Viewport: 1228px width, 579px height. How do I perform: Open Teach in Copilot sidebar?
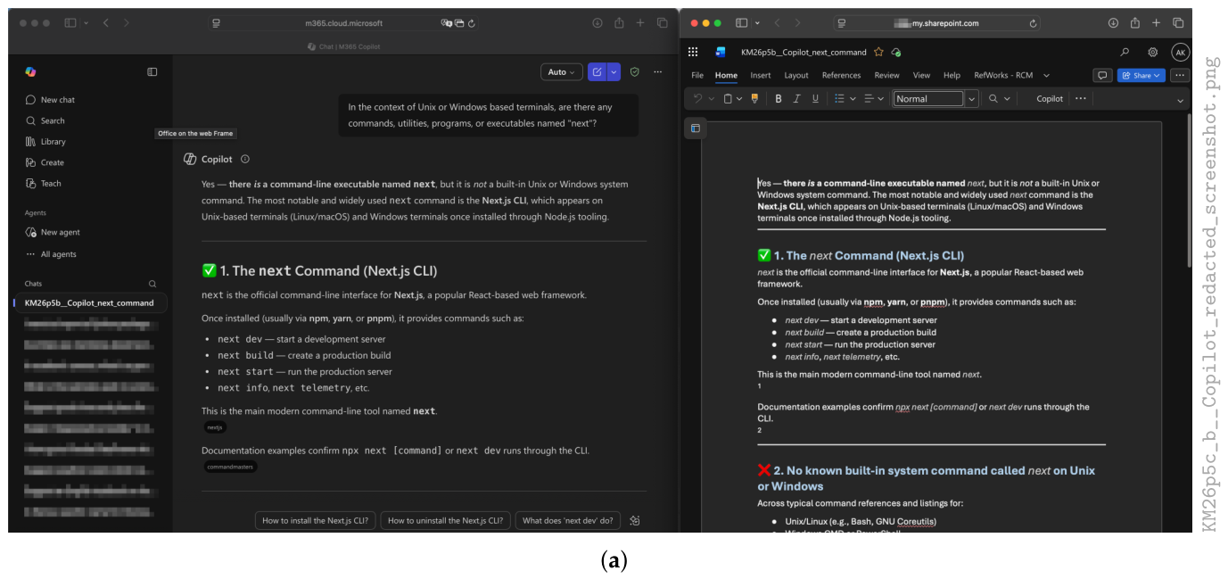[44, 184]
